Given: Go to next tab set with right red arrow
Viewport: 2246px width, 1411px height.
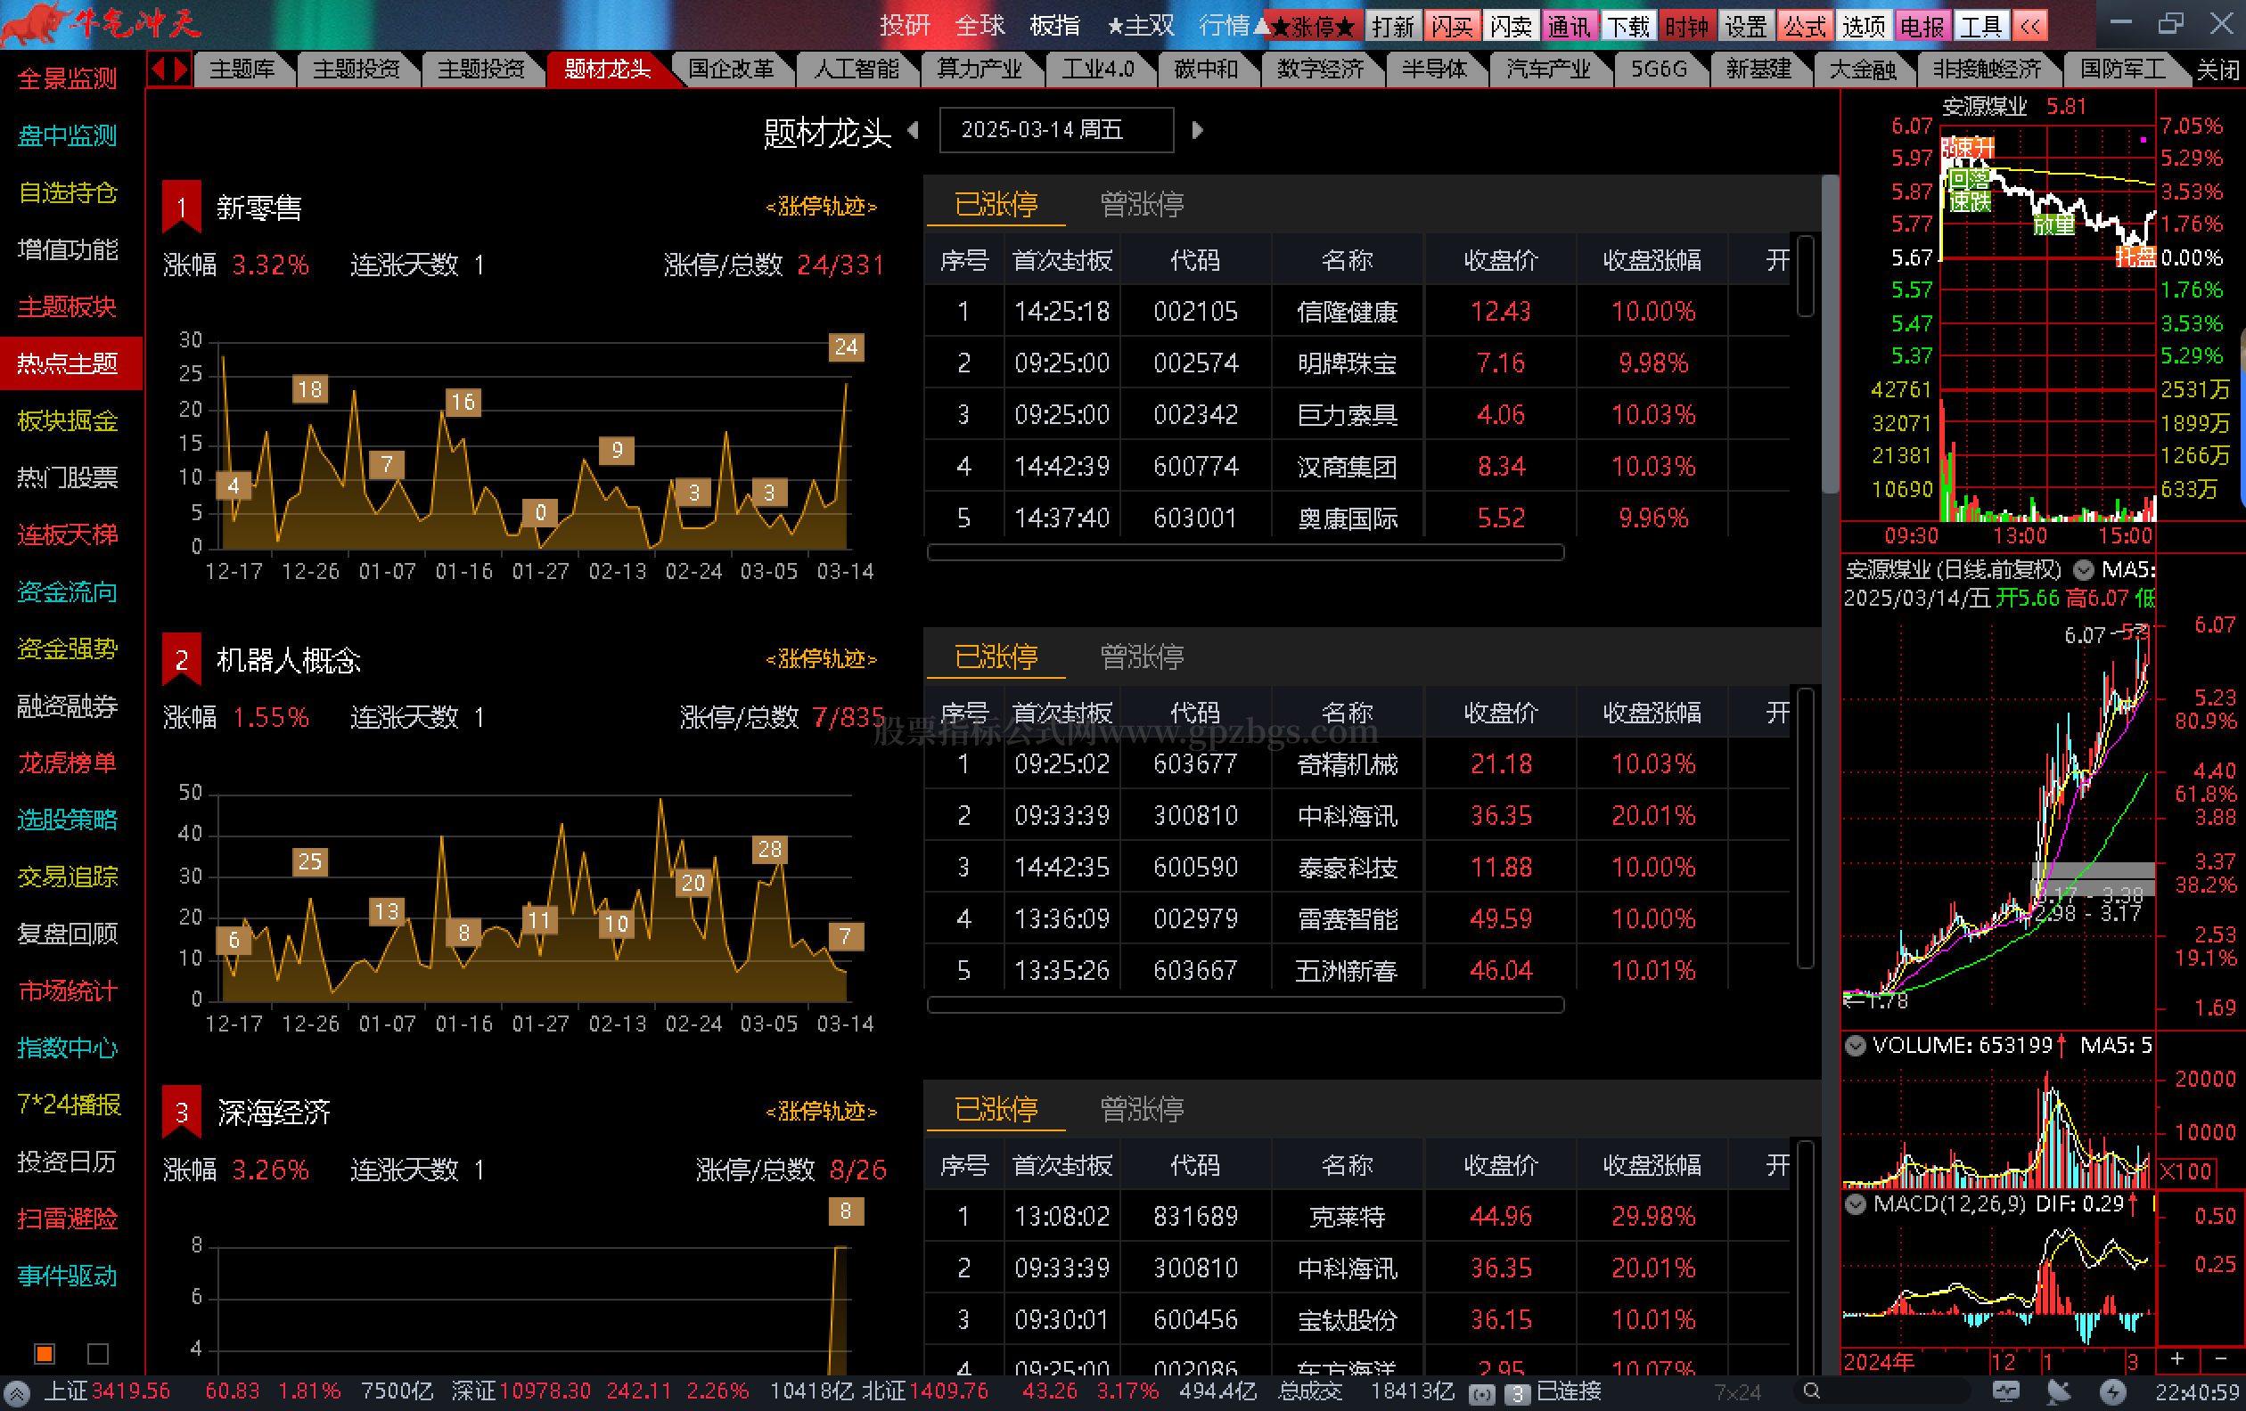Looking at the screenshot, I should click(181, 69).
